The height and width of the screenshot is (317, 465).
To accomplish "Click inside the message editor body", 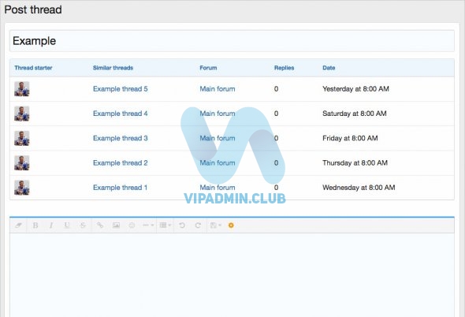I will [232, 274].
